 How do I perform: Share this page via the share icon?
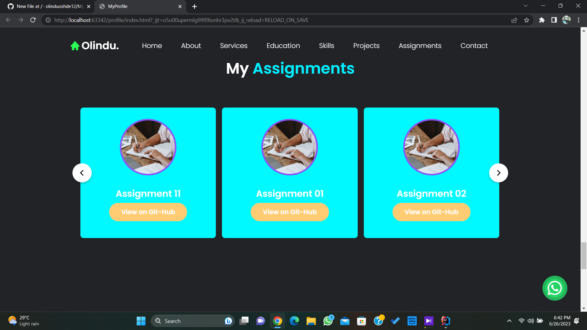[514, 20]
